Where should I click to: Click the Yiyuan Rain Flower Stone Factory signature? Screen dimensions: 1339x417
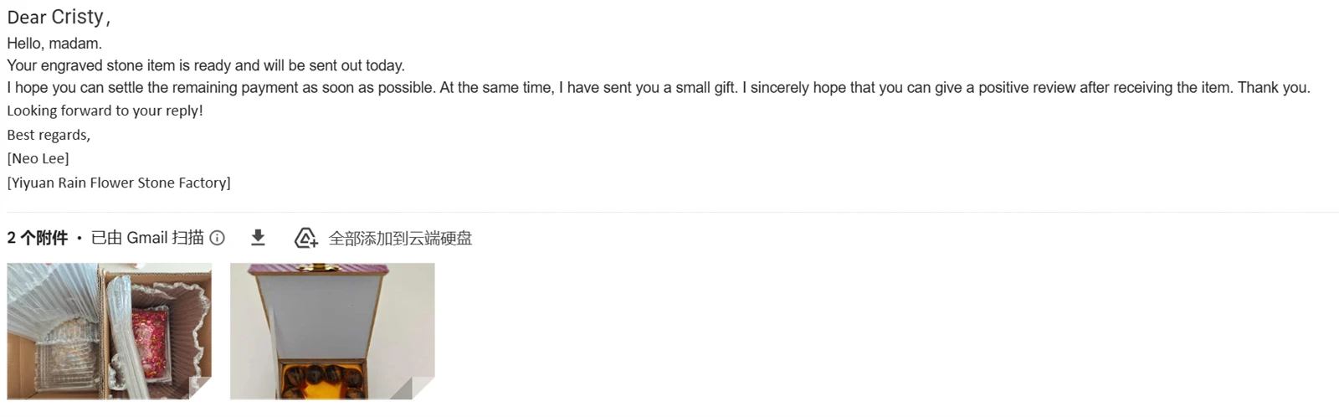[x=119, y=183]
